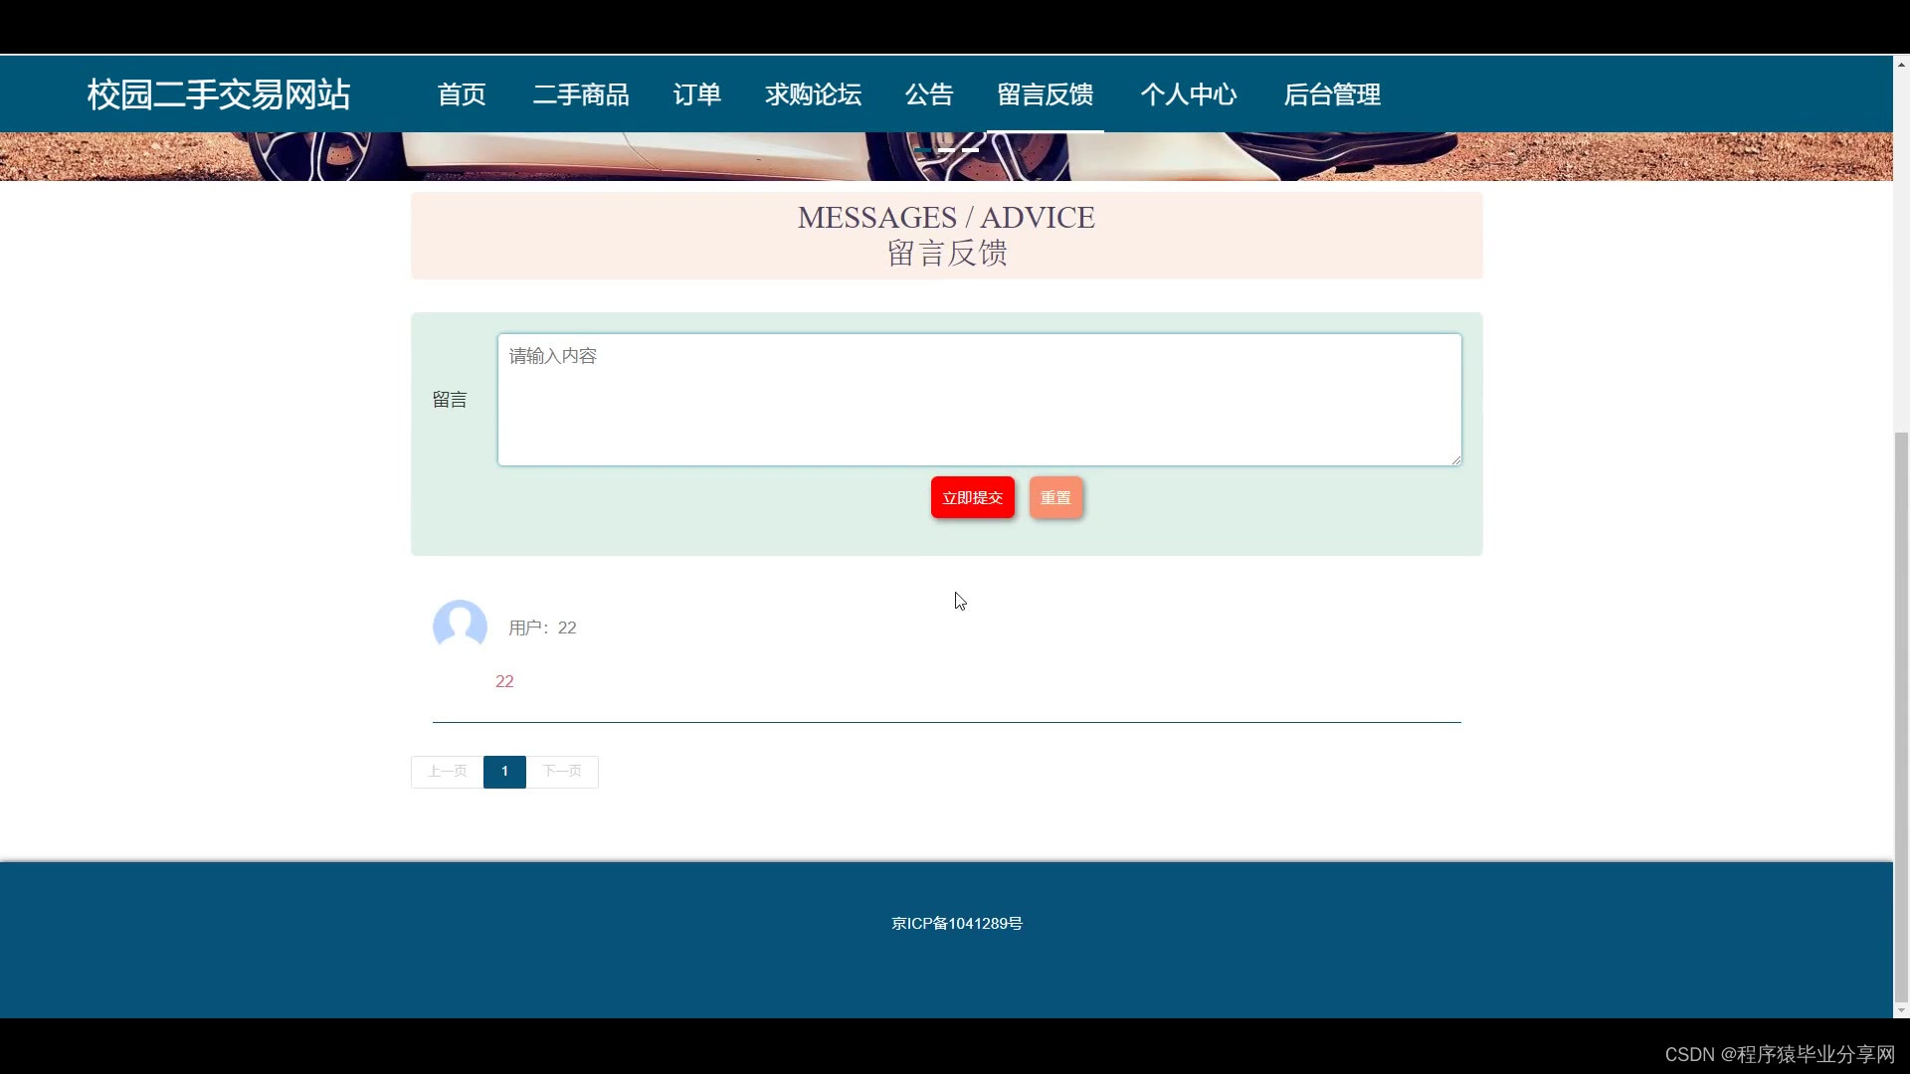Click the 校园二手交易网站 site logo

click(219, 94)
